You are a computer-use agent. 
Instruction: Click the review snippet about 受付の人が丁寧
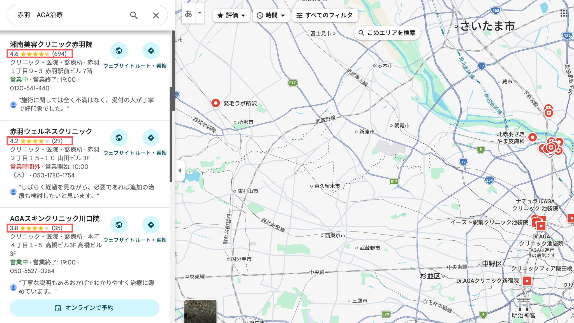[x=86, y=104]
